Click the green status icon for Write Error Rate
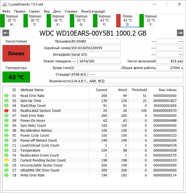The image size is (186, 193). click(x=6, y=175)
